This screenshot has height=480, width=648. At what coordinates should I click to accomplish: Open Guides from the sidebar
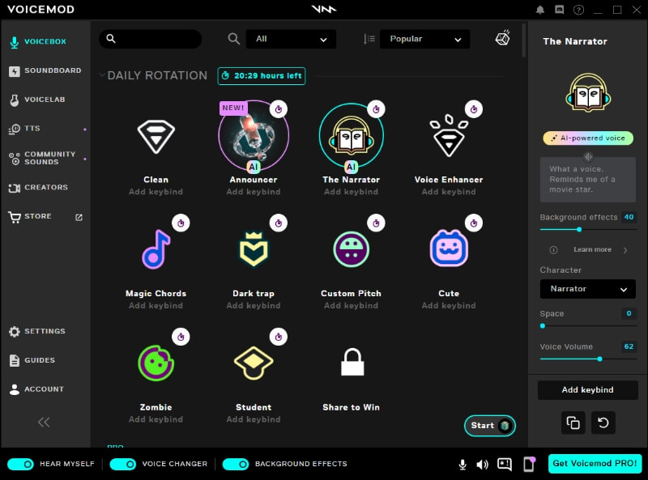pyautogui.click(x=32, y=360)
